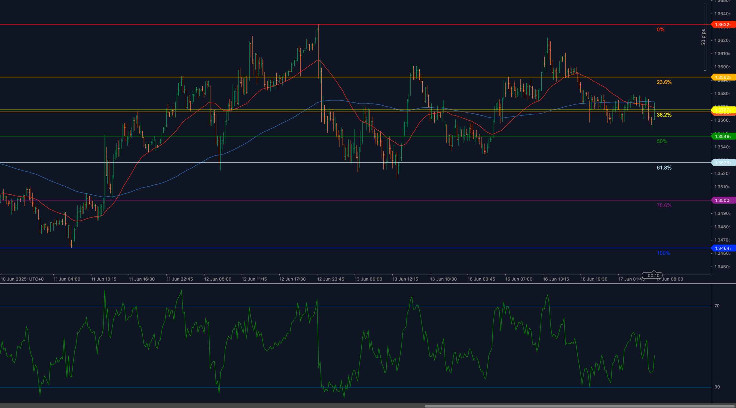Click the 11 Jun 10:15 time label
The height and width of the screenshot is (408, 736).
[104, 279]
